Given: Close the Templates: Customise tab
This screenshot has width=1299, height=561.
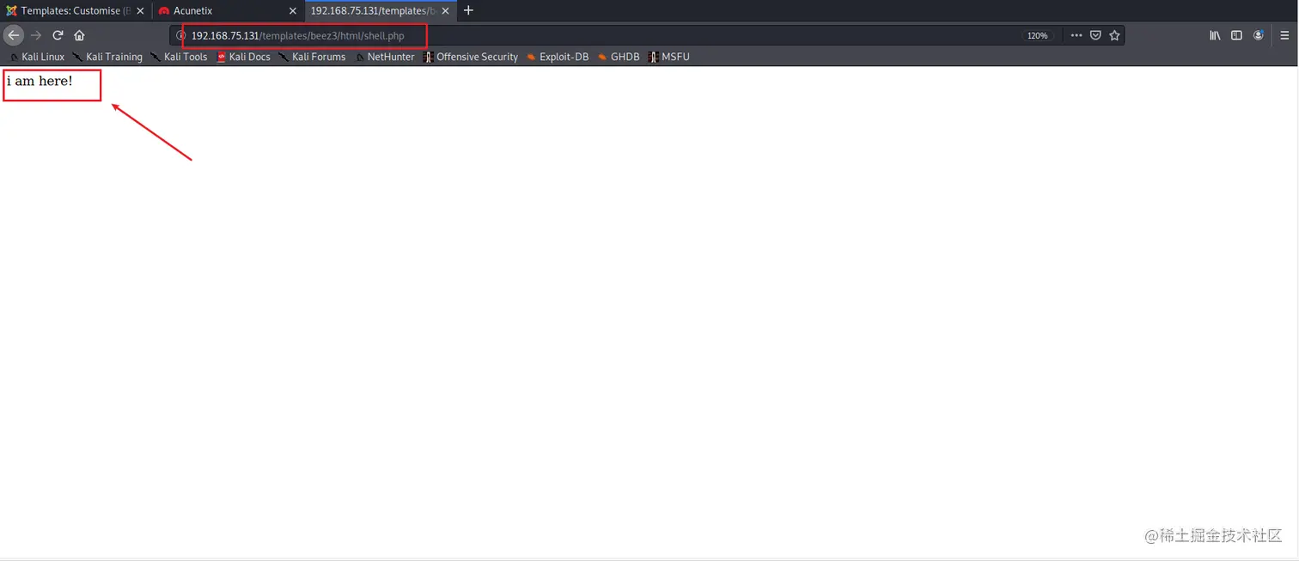Looking at the screenshot, I should pyautogui.click(x=140, y=11).
